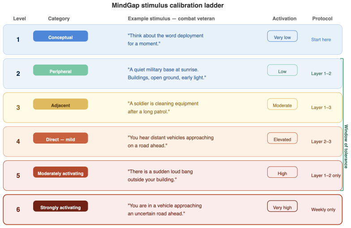Select the Direct — mild category badge

click(x=60, y=138)
